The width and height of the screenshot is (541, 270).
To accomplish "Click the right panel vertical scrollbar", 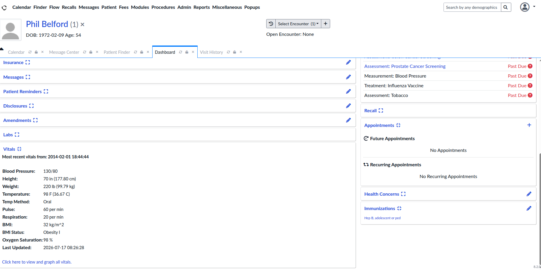I will coord(540,206).
